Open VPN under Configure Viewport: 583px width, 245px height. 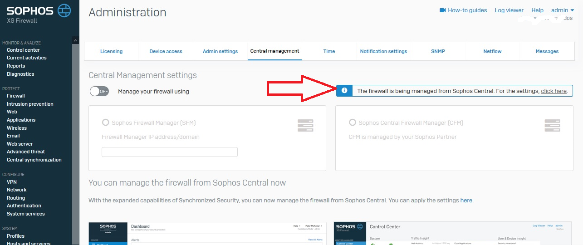click(x=12, y=182)
